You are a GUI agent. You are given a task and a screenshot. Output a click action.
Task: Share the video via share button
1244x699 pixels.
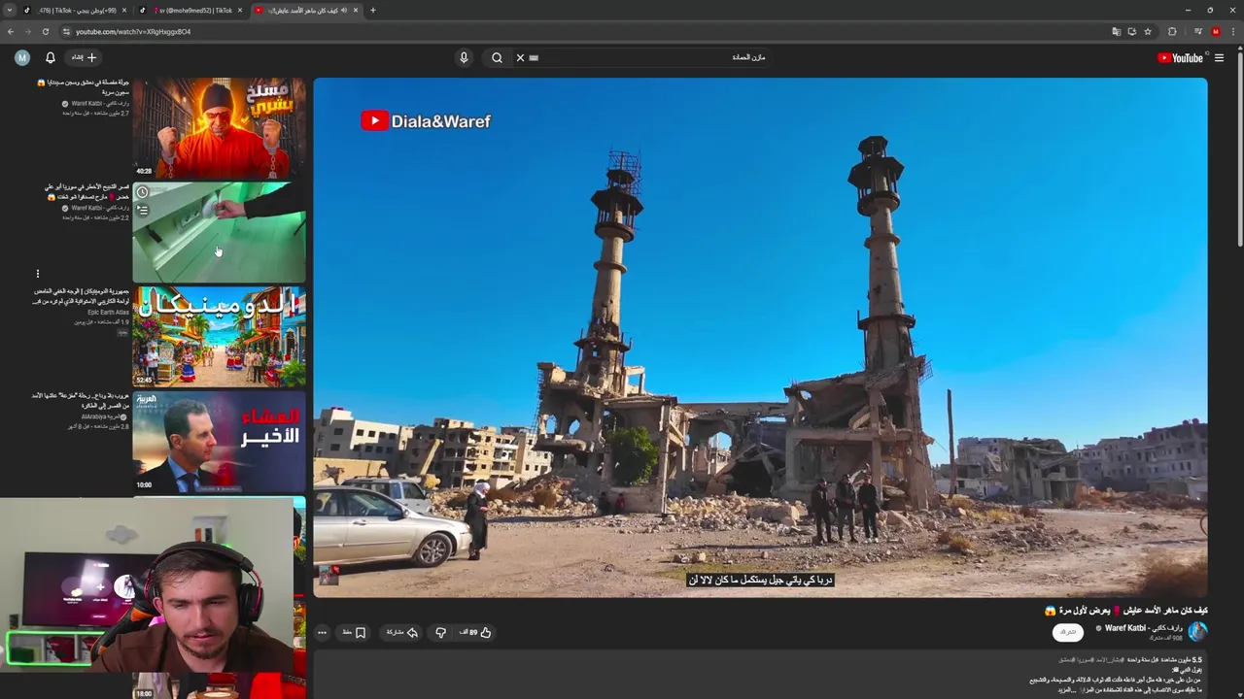coord(402,632)
